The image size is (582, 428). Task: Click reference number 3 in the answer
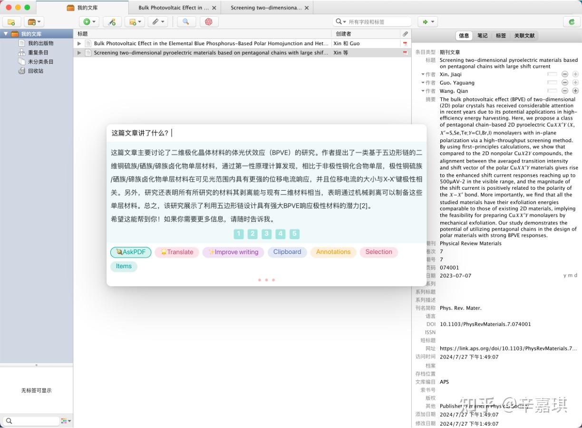267,234
